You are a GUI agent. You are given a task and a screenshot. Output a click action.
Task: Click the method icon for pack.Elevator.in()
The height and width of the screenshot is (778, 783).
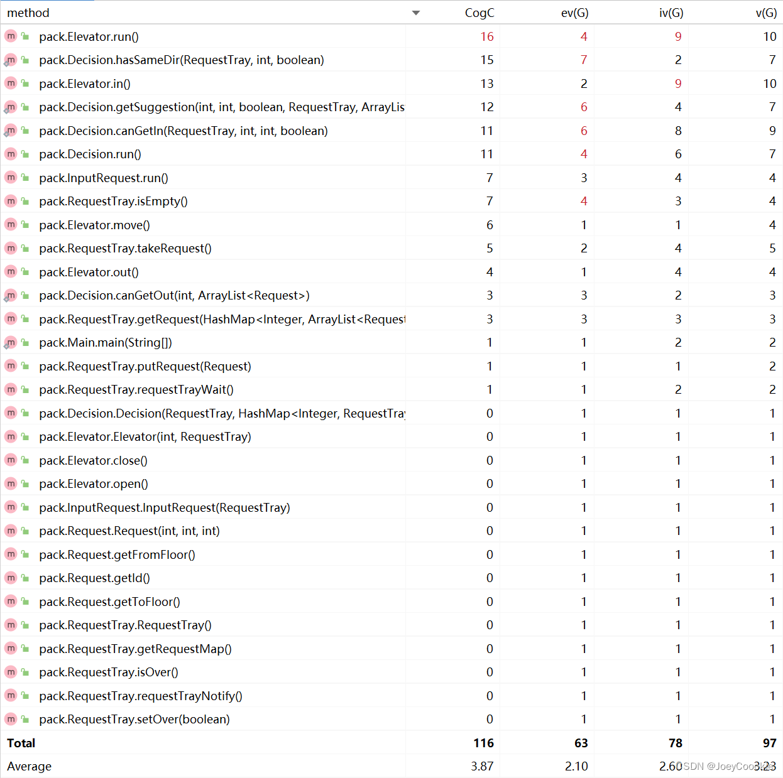(x=11, y=84)
